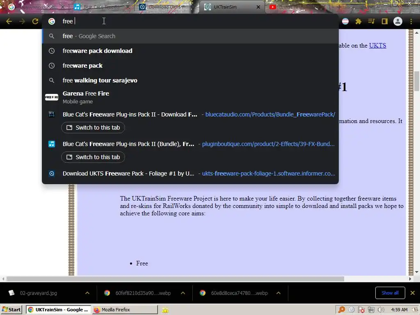
Task: Open the pluginboutique.com Blue Cat's suggestion
Action: tap(190, 144)
